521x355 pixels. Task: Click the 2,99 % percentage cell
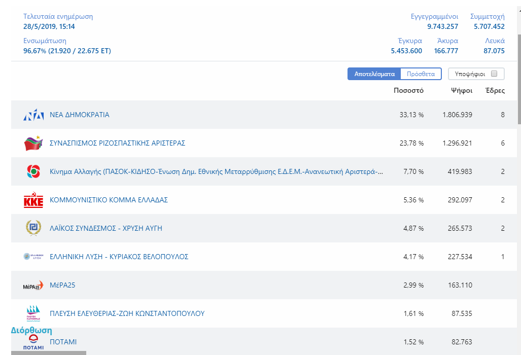[x=413, y=285]
